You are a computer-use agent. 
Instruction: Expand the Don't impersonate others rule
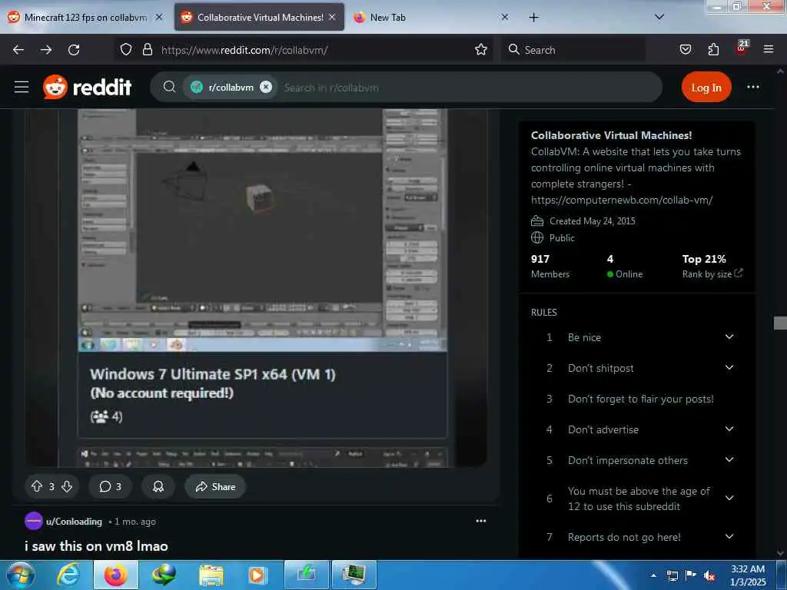click(x=729, y=460)
